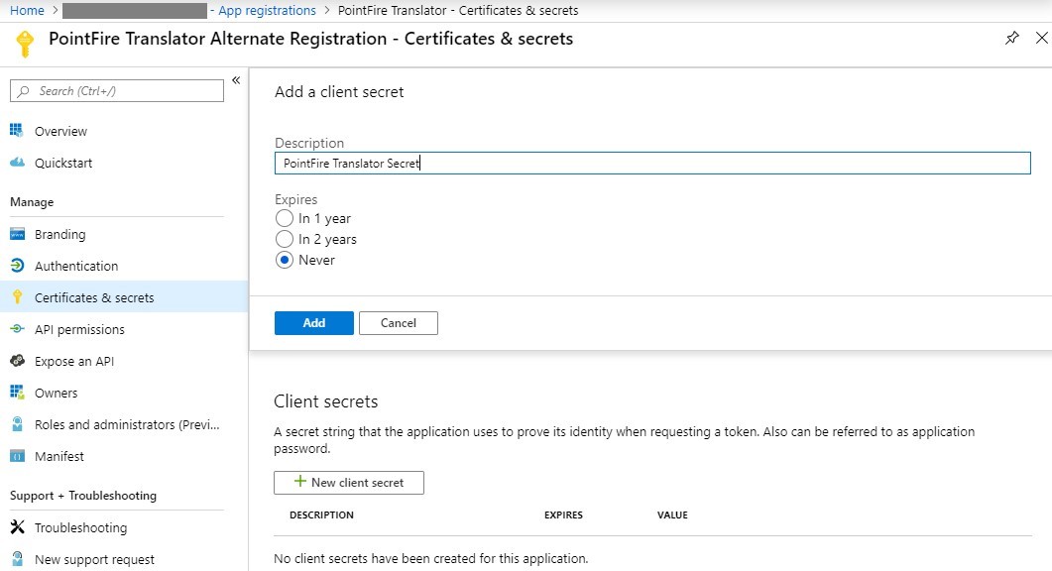Click the Quickstart cloud icon

(17, 163)
